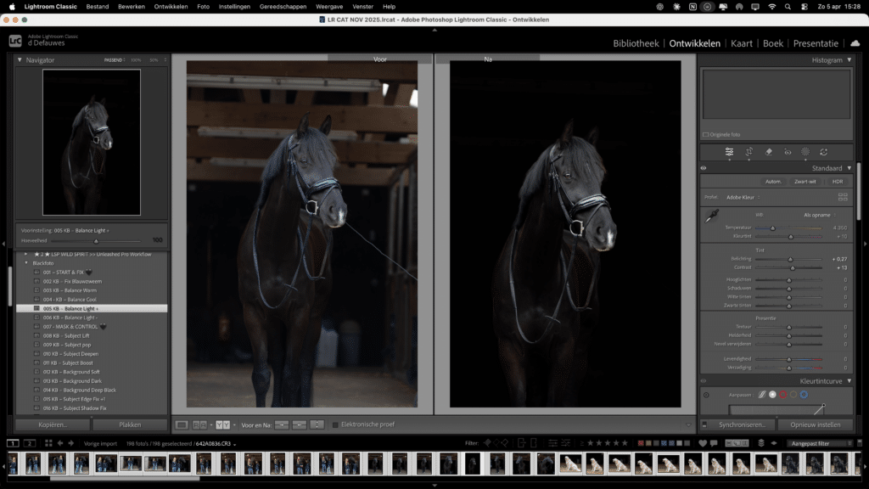Image resolution: width=869 pixels, height=489 pixels.
Task: Collapse the Kleurtintcurve panel
Action: click(849, 381)
